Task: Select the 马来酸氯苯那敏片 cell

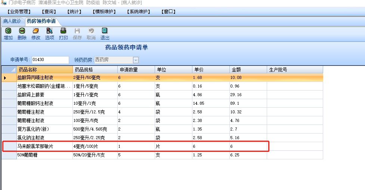Action: click(45, 146)
